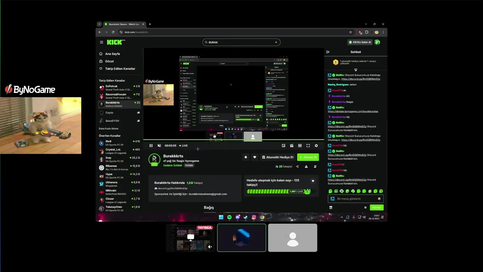The image size is (483, 272).
Task: Go to Ana Sayfa in the sidebar
Action: pyautogui.click(x=112, y=54)
